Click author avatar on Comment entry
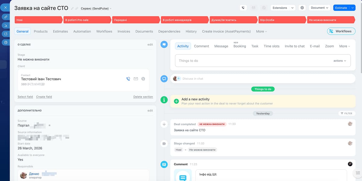Viewport: 362px width, 181px height. coord(350,164)
